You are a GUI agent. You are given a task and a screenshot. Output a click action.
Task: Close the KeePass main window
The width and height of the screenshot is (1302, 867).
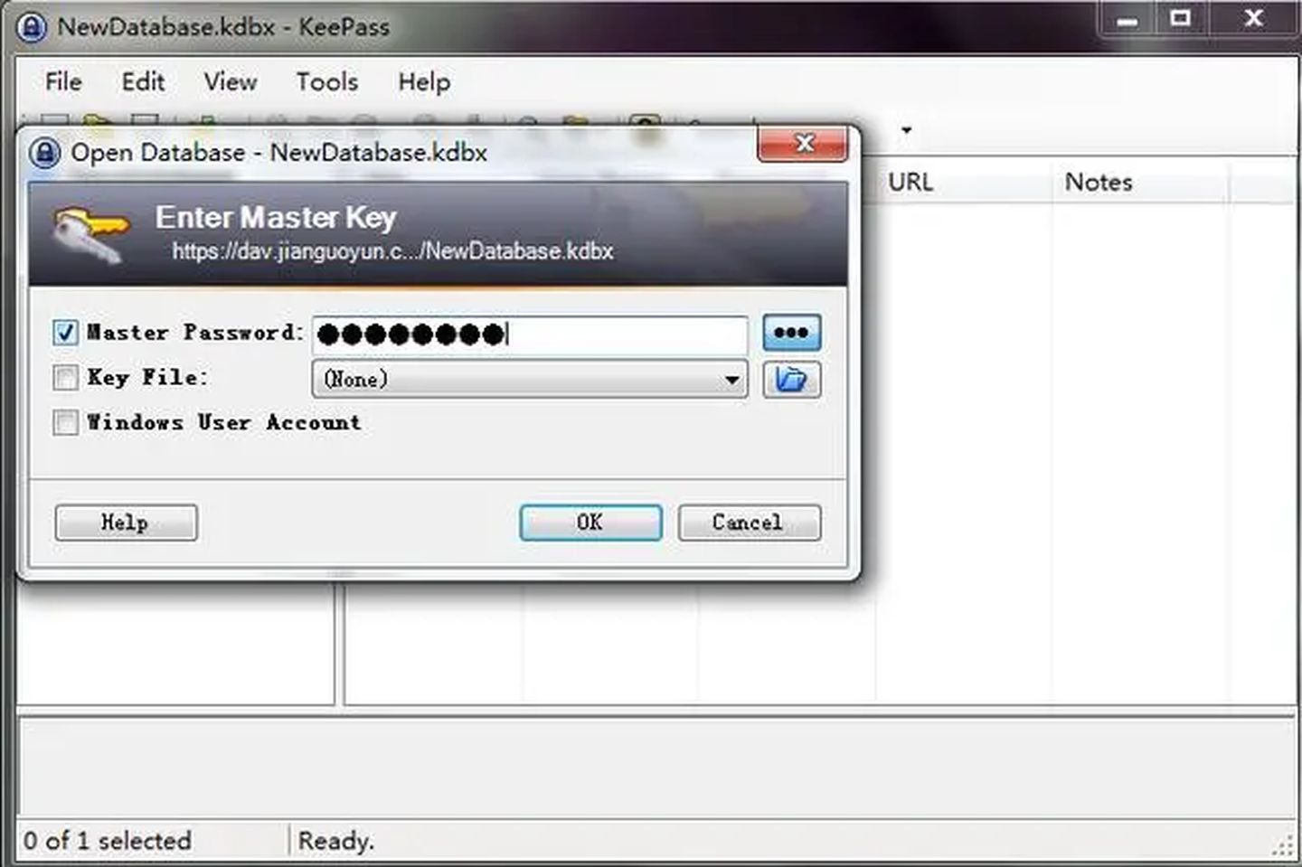click(1253, 19)
